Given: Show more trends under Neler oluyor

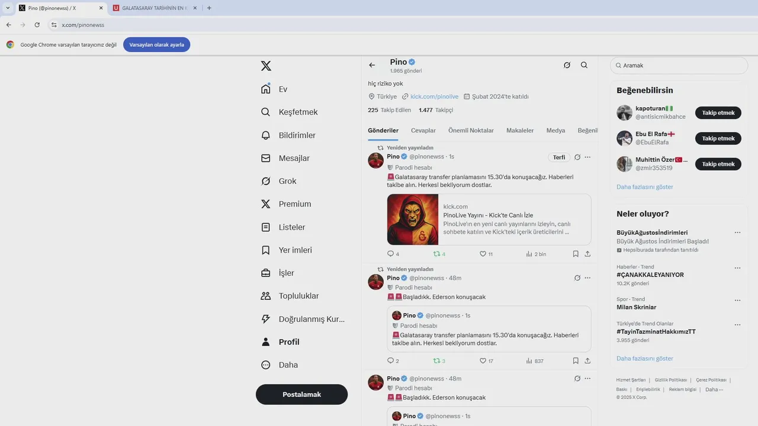Looking at the screenshot, I should [645, 359].
